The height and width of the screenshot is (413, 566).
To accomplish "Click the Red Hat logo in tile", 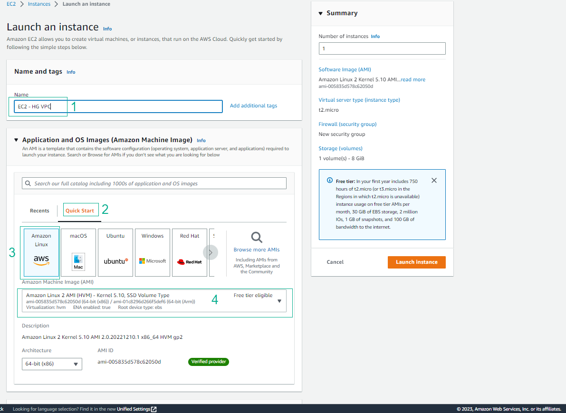I will click(x=190, y=262).
